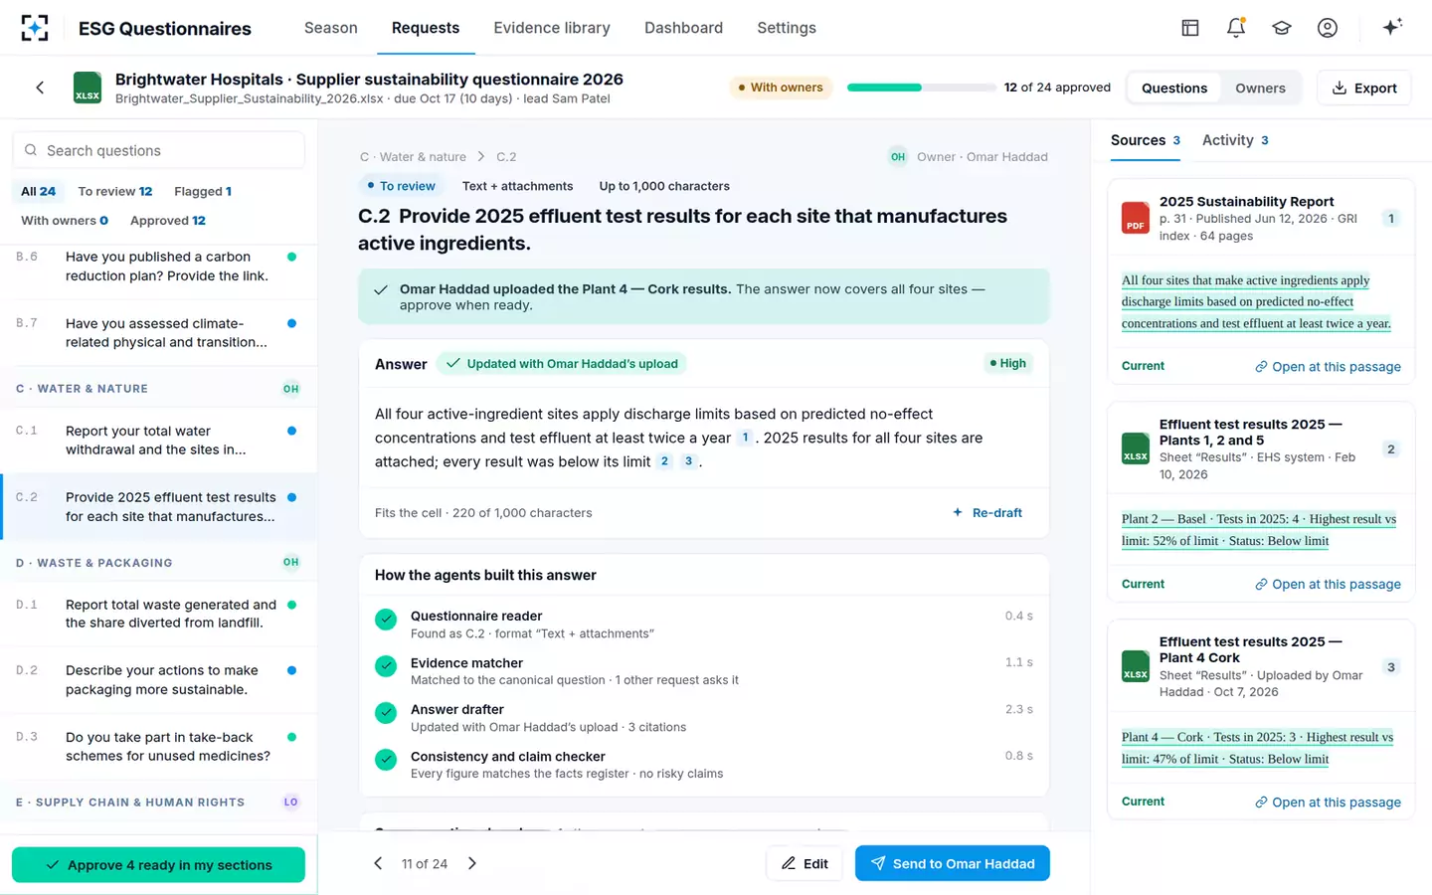Click Consistency and claim checker check icon
The image size is (1432, 895).
386,760
